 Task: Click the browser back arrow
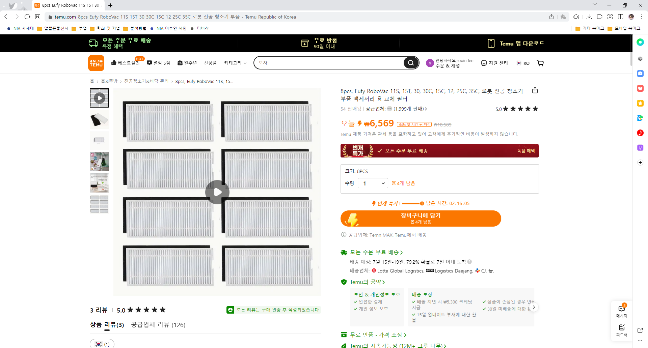click(6, 17)
